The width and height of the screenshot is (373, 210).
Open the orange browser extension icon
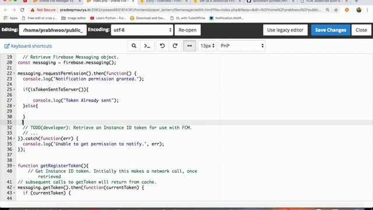click(347, 10)
